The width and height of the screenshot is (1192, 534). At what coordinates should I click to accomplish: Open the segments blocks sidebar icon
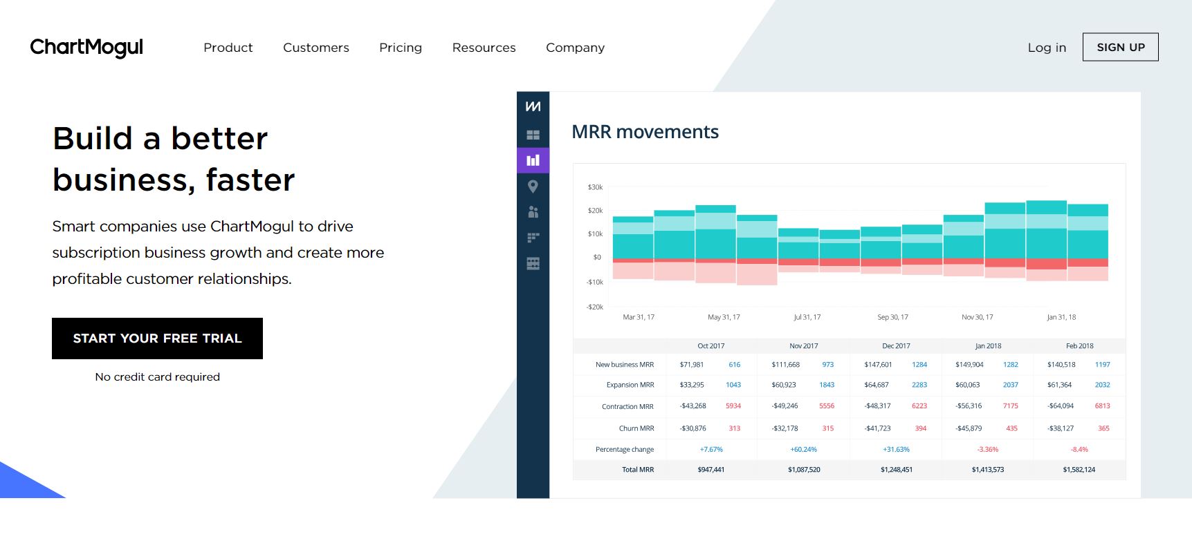coord(533,238)
